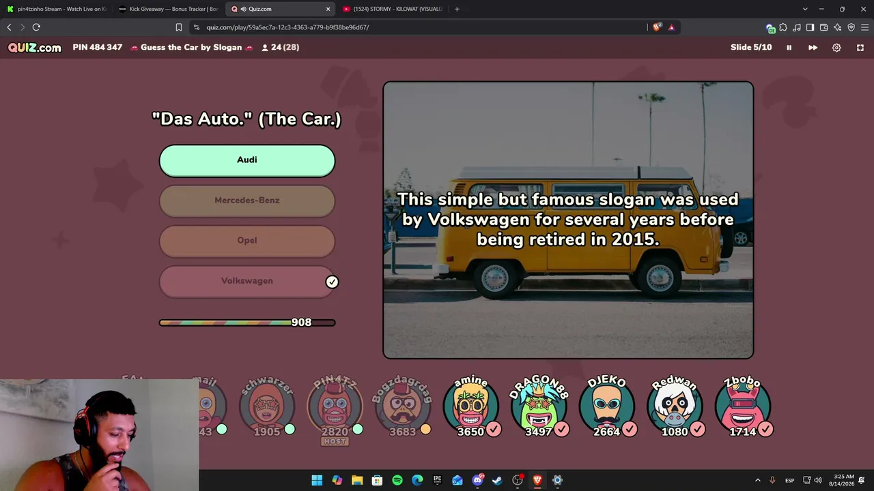
Task: Click the PIN4TZ host avatar
Action: [335, 409]
